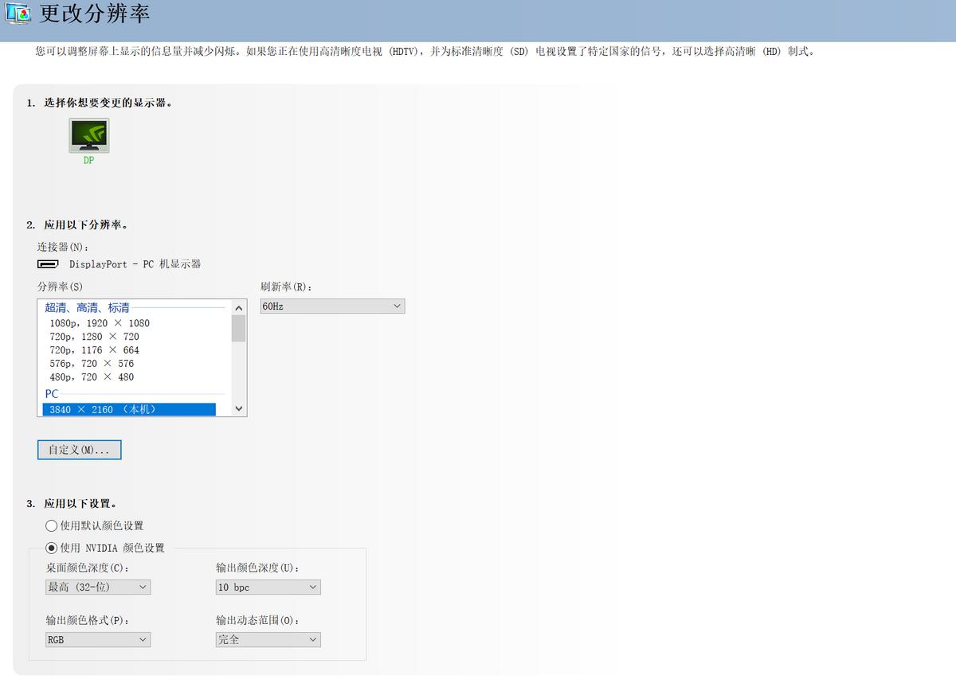Screen dimensions: 956x687
Task: Click the resolution list scrollbar thumb
Action: [x=239, y=328]
